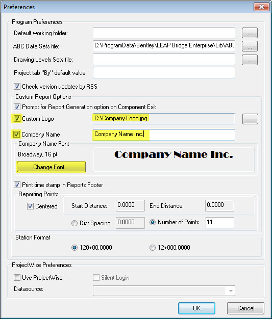Toggle Print time stamp in Reports Footer
The image size is (272, 319).
tap(17, 185)
